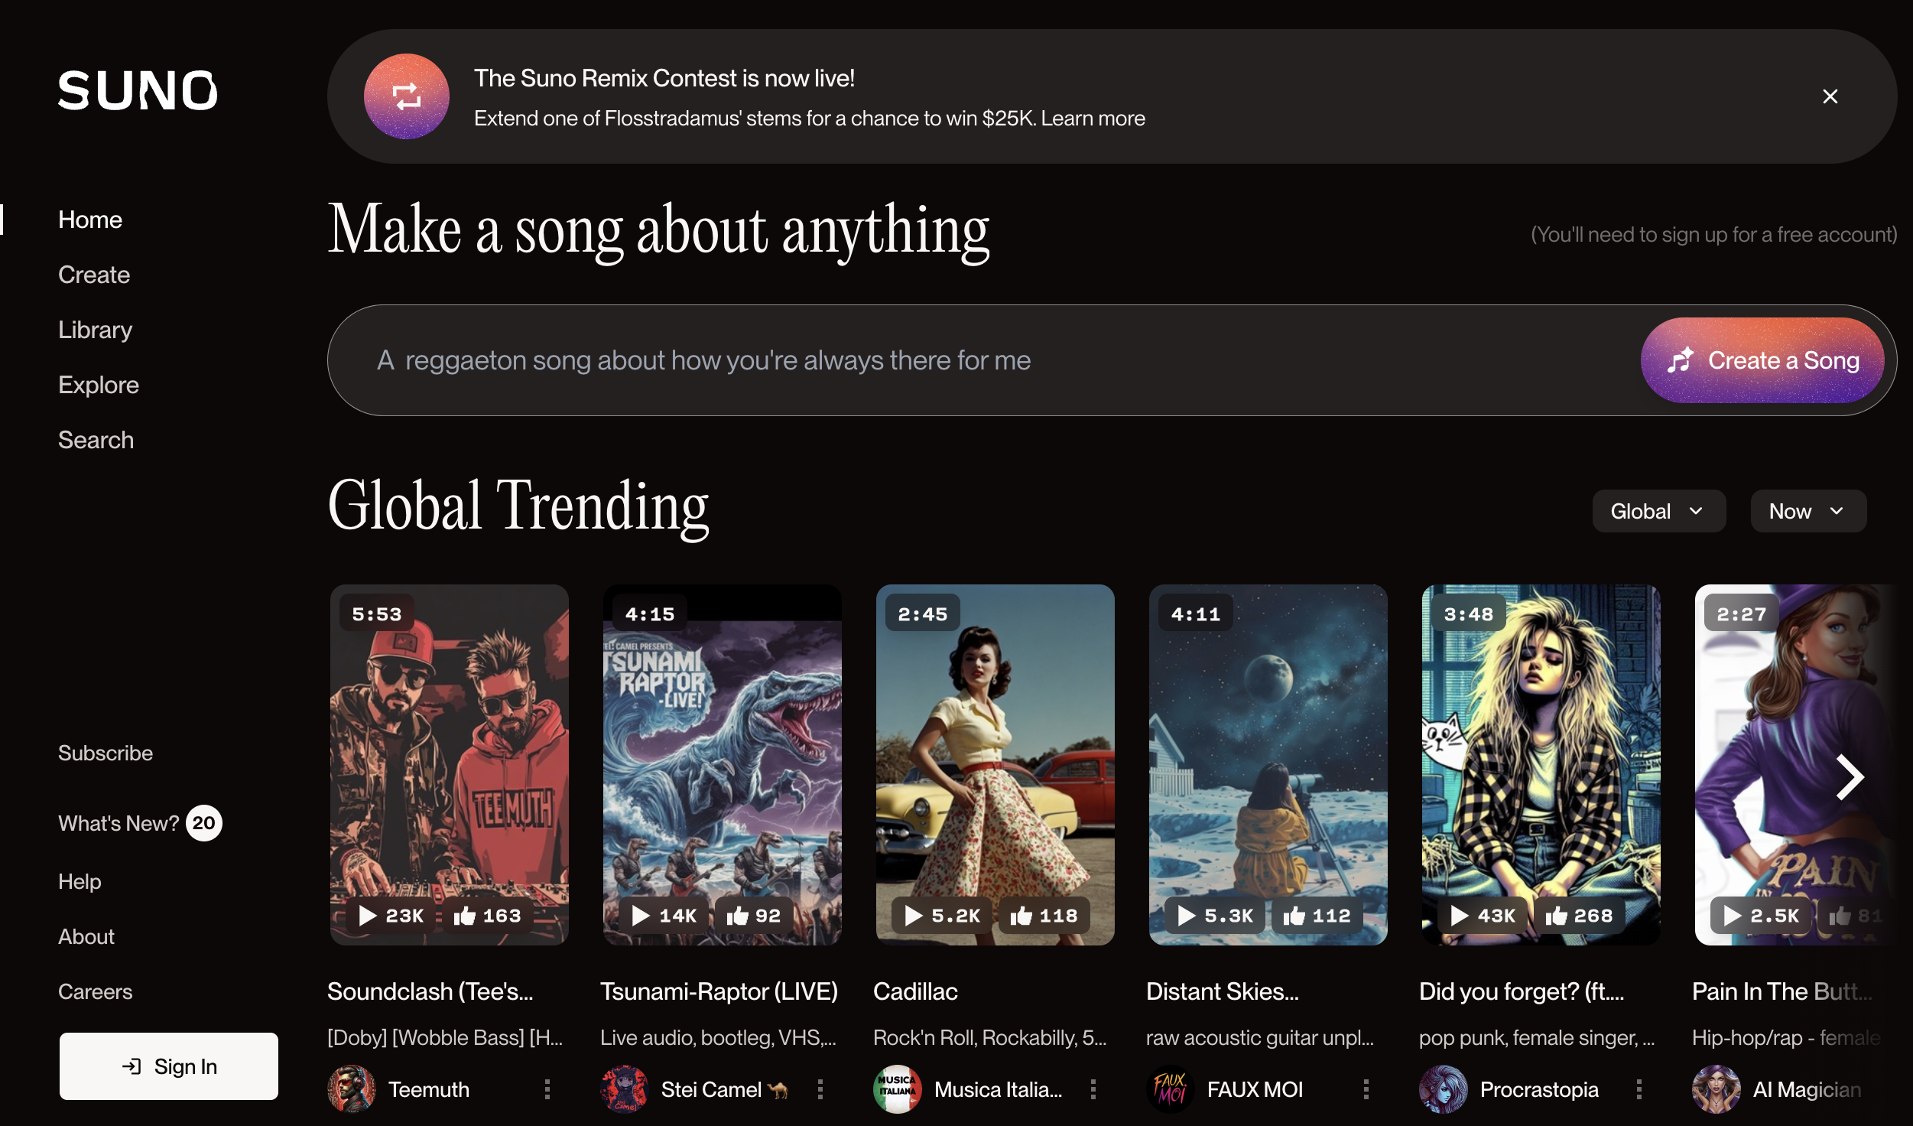Click the Remix Contest swap-arrows icon

click(x=406, y=96)
